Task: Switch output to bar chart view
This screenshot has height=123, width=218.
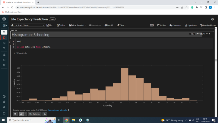Action: pos(21,114)
